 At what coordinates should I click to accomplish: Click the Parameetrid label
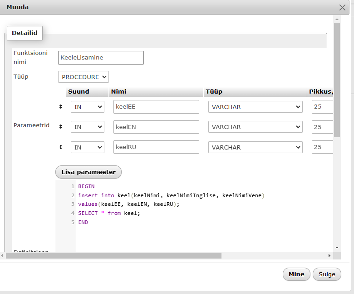[31, 125]
